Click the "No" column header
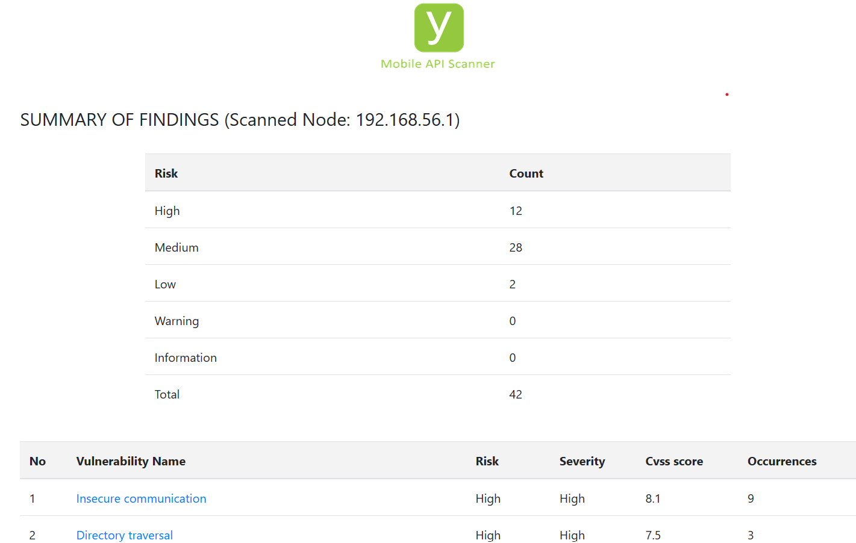 (37, 461)
